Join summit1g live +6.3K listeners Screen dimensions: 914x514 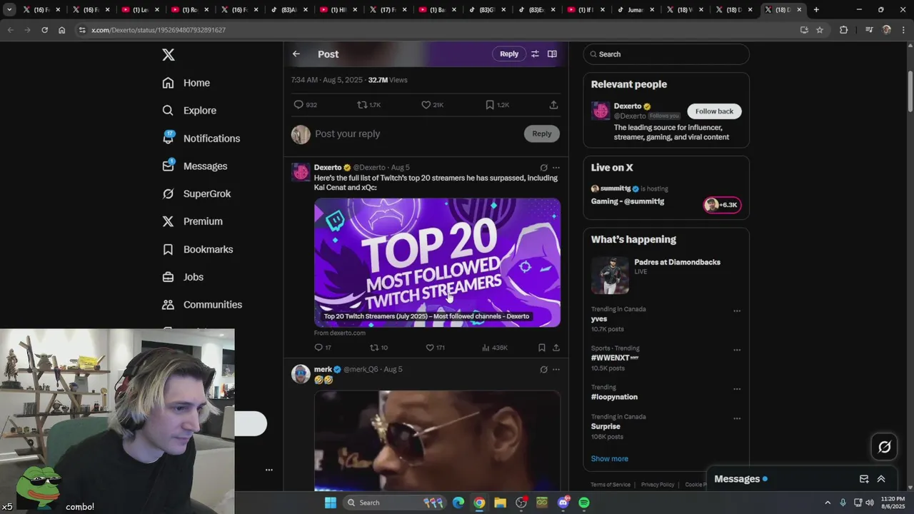tap(723, 205)
